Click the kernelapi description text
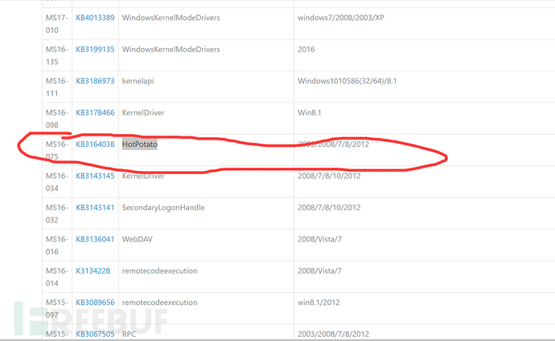Viewport: 555px width, 341px height. pos(138,81)
